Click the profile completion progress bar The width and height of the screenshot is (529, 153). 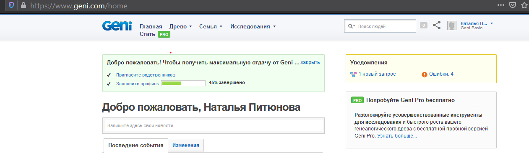click(183, 83)
